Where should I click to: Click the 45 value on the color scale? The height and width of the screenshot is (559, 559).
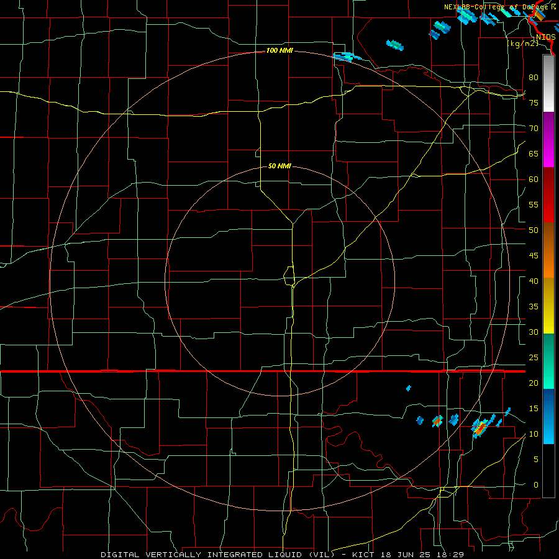534,256
